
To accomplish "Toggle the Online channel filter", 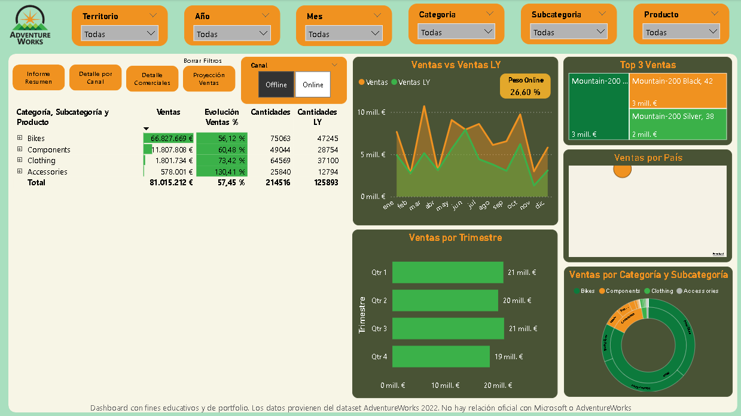I will pos(313,85).
